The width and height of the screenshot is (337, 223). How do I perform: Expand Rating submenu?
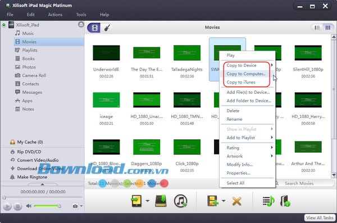(247, 148)
